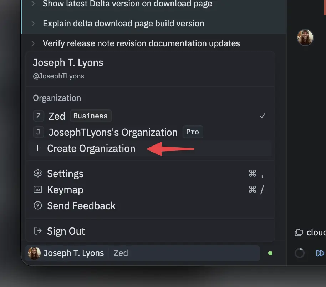Screen dimensions: 326x287
Task: Click the Organization section label
Action: coord(57,98)
